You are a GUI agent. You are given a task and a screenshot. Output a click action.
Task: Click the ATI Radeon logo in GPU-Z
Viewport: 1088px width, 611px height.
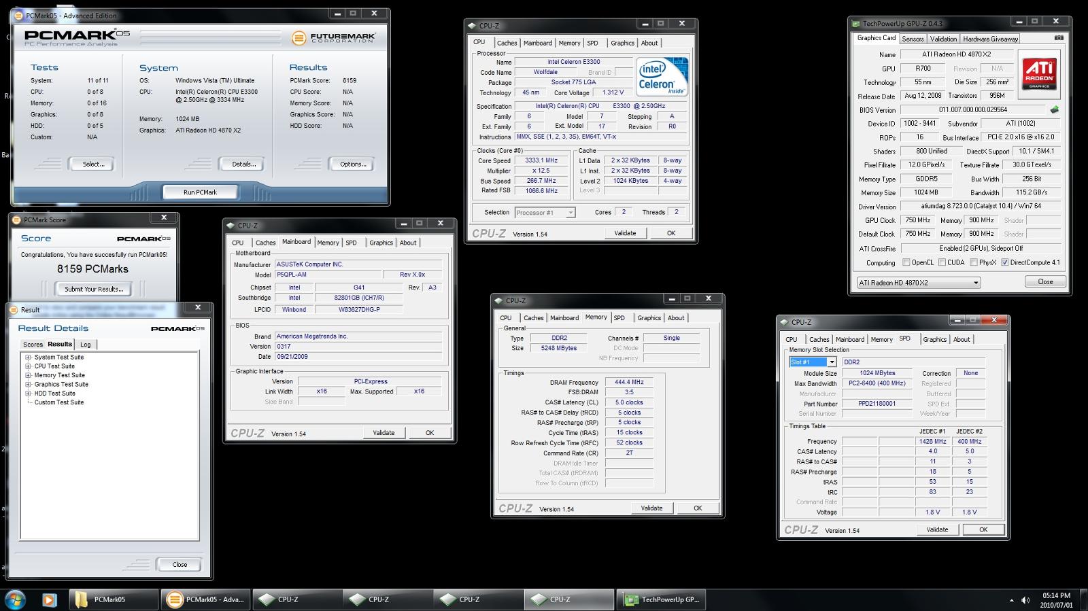click(1039, 75)
